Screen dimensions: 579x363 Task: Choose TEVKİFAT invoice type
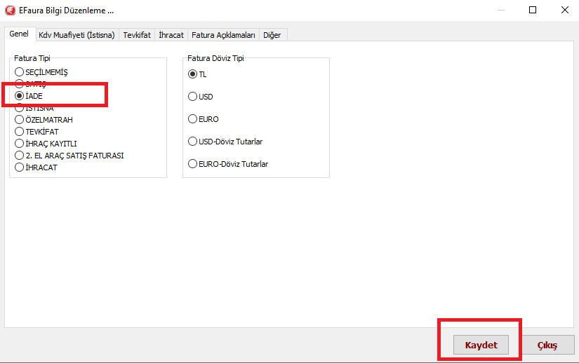pyautogui.click(x=20, y=132)
